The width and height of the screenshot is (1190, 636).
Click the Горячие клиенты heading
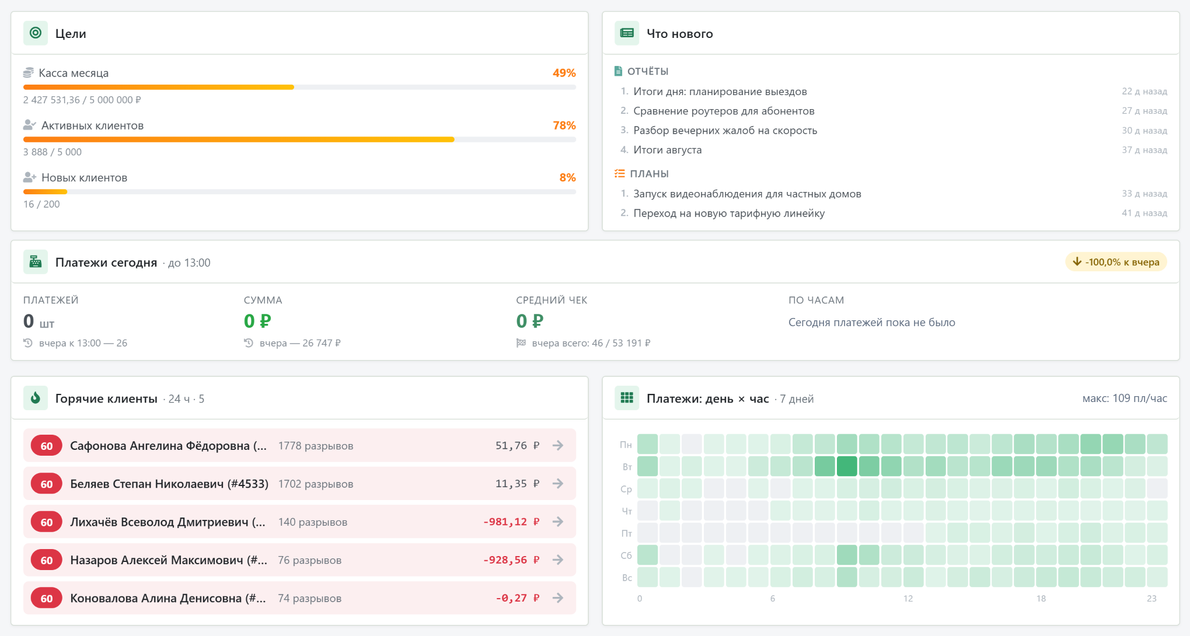click(x=106, y=399)
